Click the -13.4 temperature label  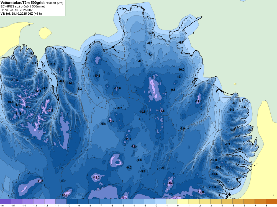(134, 146)
